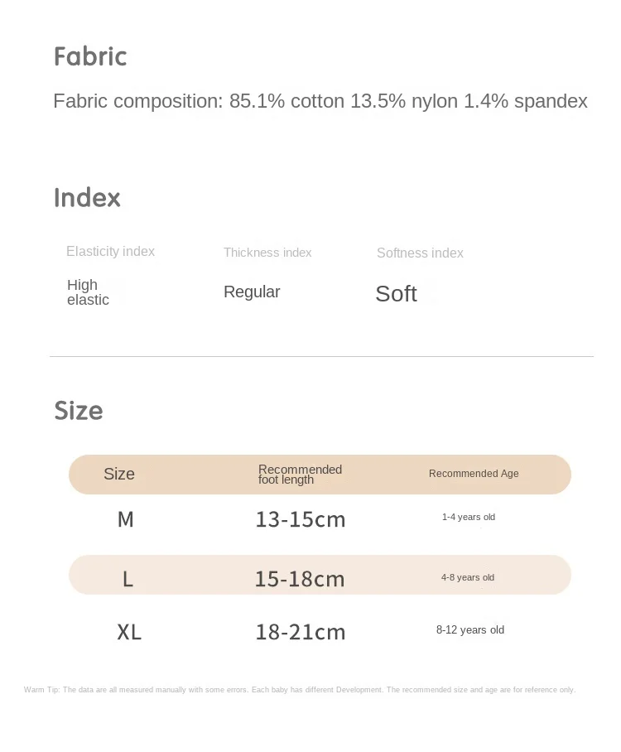Click the Recommended foot length header

[x=300, y=475]
